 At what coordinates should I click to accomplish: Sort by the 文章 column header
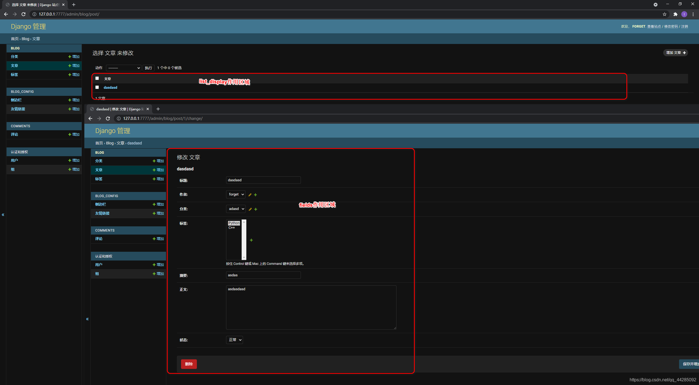(108, 79)
